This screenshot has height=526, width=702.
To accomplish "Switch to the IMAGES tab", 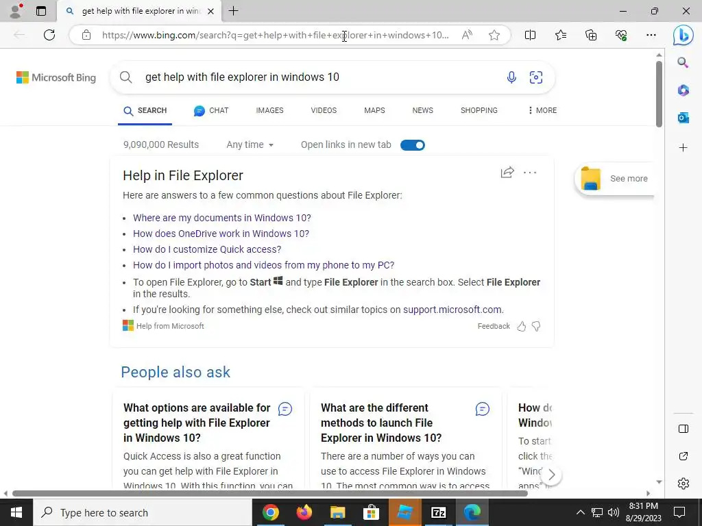I will (x=269, y=110).
